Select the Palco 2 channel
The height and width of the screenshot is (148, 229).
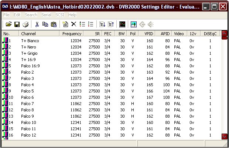[27, 72]
